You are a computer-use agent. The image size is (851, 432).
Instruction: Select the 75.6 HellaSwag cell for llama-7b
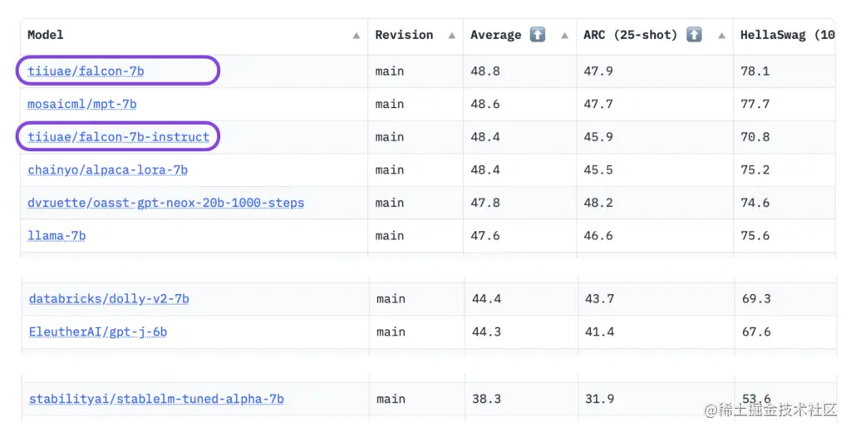click(785, 236)
